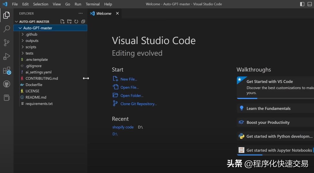Image resolution: width=314 pixels, height=173 pixels.
Task: Close the Welcome tab
Action: 117,13
